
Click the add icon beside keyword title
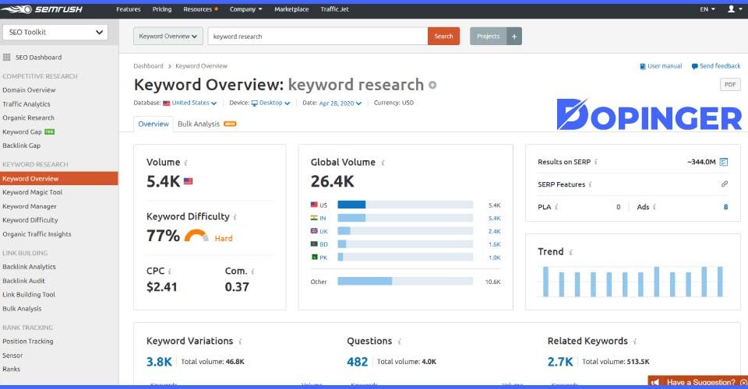(432, 86)
